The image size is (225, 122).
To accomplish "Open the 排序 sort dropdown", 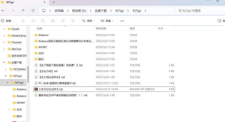I will (x=88, y=21).
